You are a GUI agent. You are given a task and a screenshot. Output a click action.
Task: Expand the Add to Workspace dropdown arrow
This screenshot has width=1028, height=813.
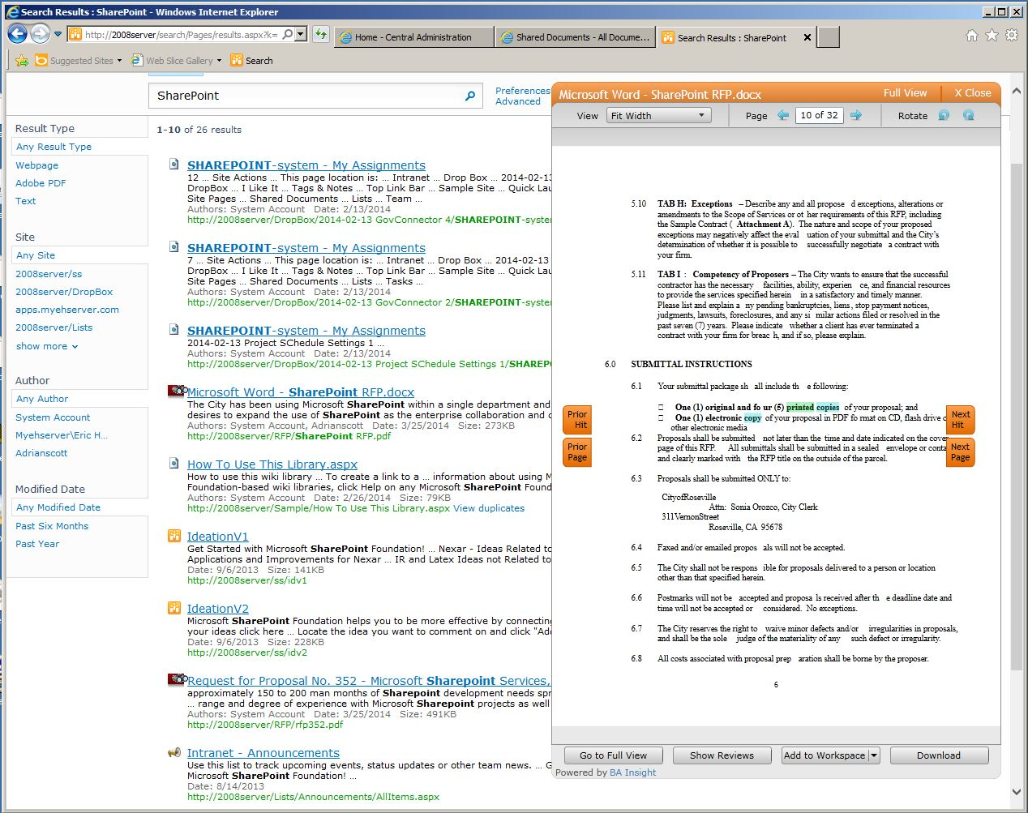coord(874,755)
